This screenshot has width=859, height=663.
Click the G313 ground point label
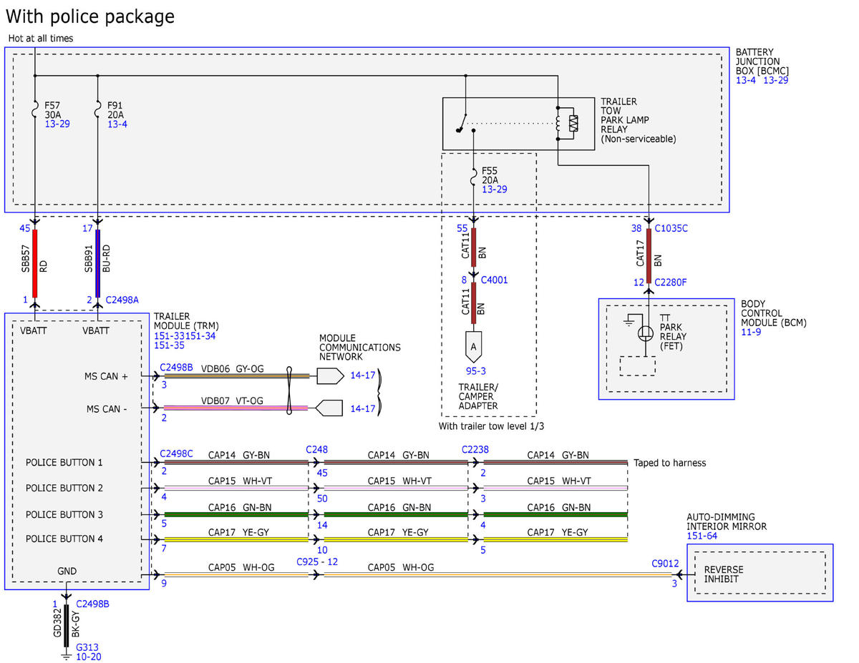click(87, 647)
